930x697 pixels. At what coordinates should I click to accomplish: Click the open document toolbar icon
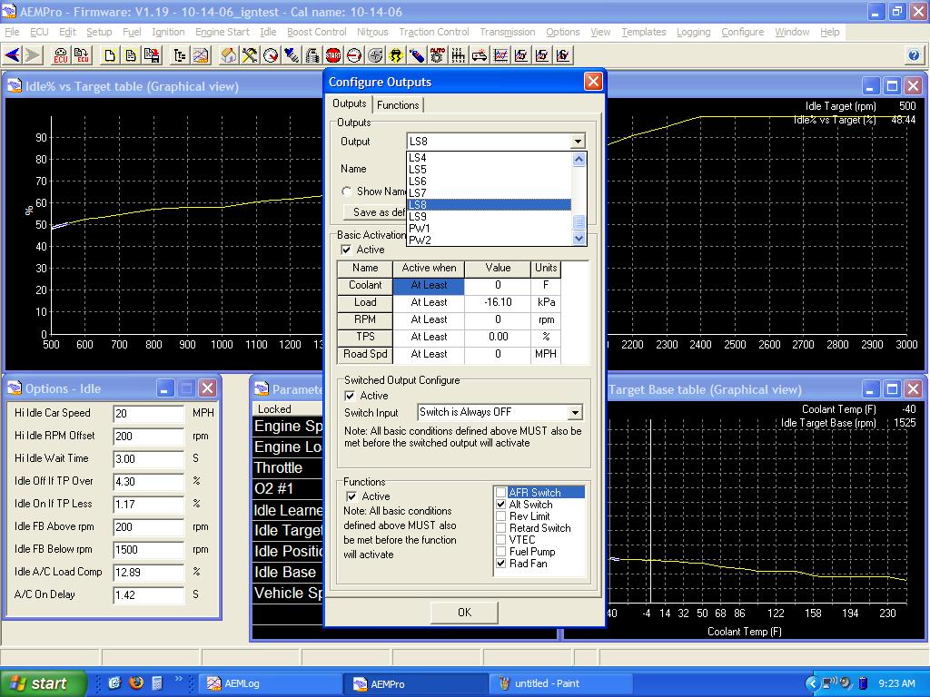point(131,55)
